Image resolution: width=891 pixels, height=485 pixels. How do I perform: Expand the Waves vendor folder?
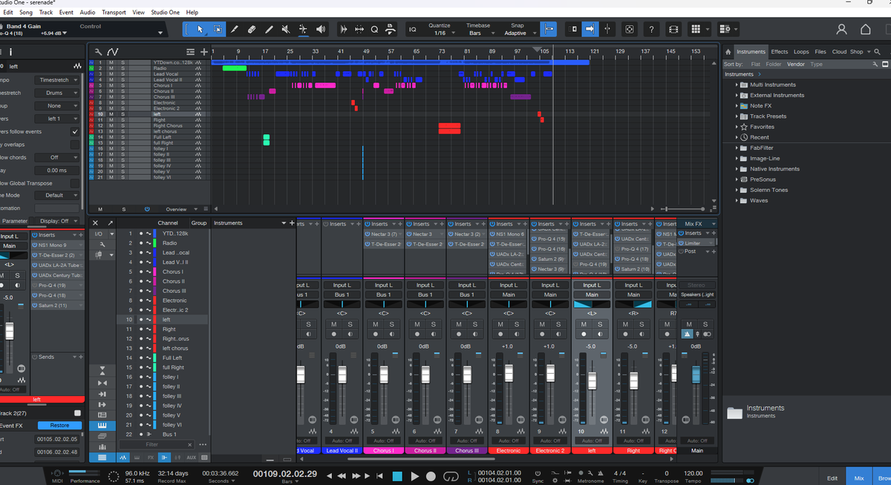click(x=737, y=200)
